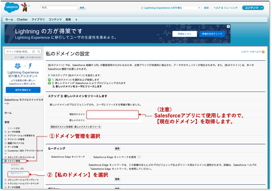Select 私のドメイン in sidebar tree
This screenshot has height=191, width=272.
(17, 173)
